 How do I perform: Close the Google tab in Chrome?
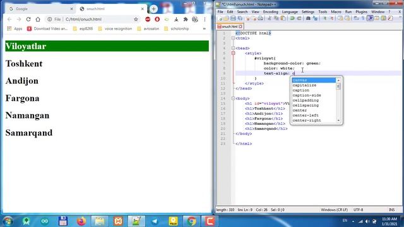tap(71, 9)
